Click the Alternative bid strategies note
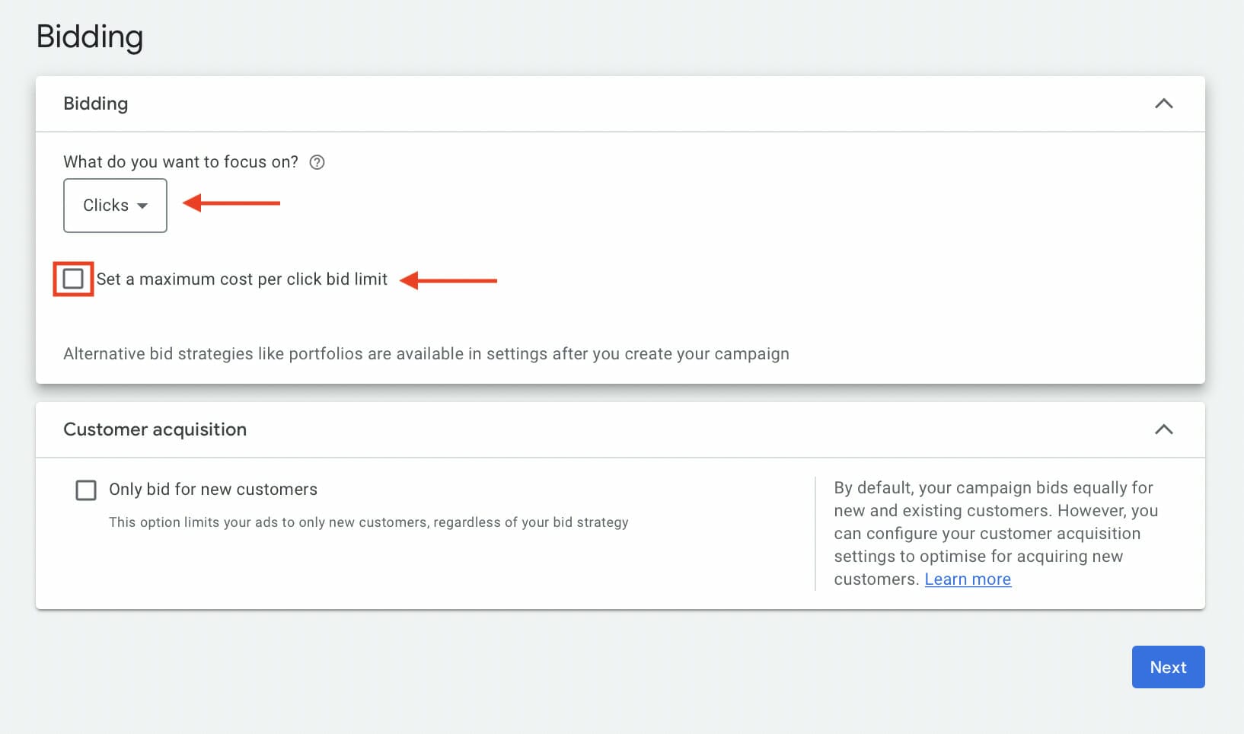The height and width of the screenshot is (734, 1244). (426, 354)
